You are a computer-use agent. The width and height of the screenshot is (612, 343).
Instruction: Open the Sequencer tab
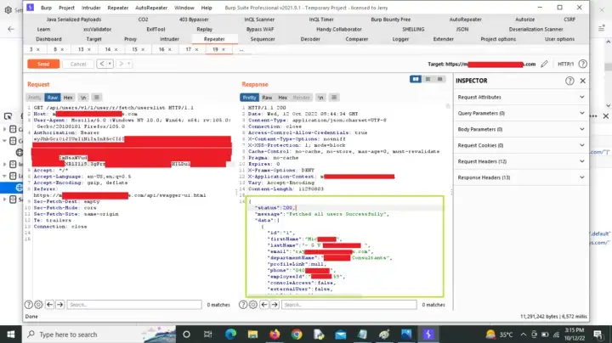[263, 39]
